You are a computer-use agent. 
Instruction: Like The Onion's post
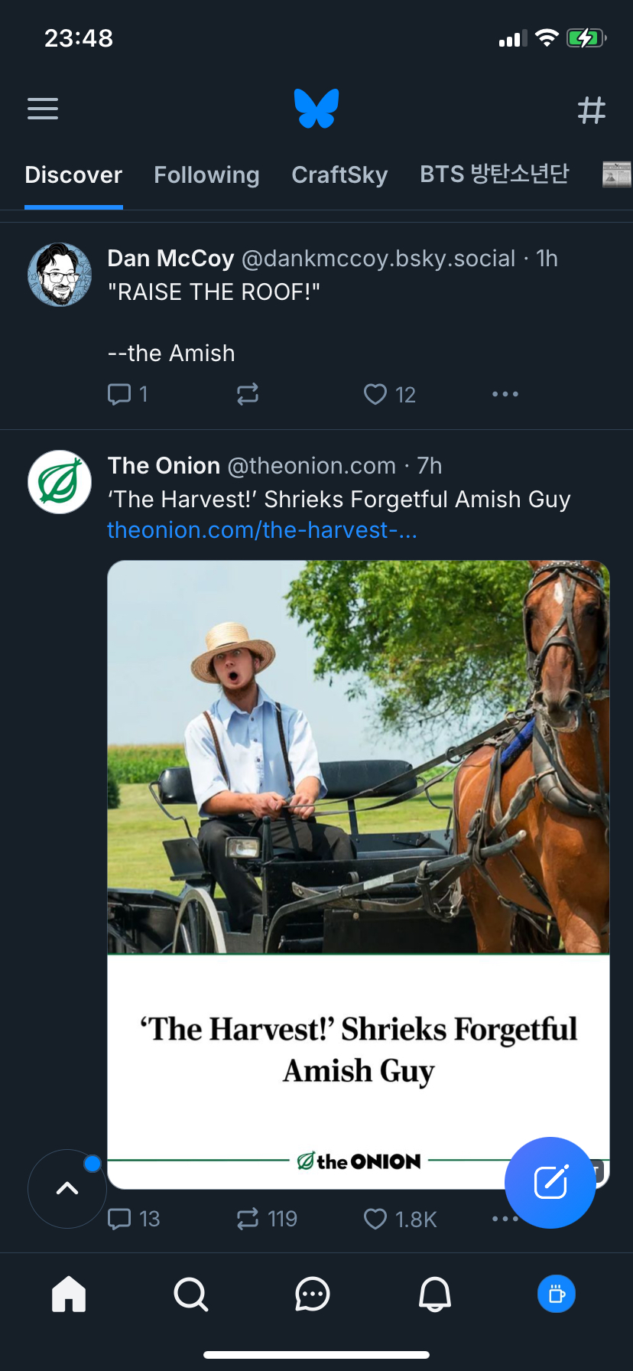(x=375, y=1219)
